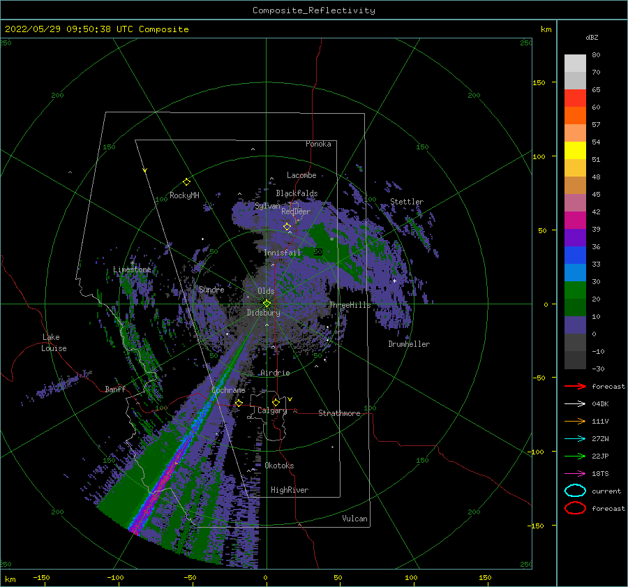Click the Limestone label
The width and height of the screenshot is (628, 587).
(x=132, y=269)
